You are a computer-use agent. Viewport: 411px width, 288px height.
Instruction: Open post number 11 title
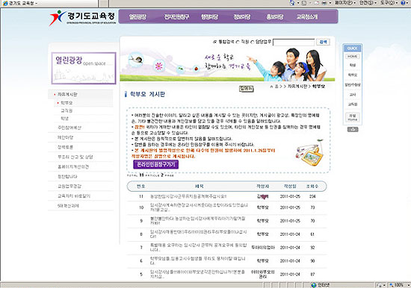(188, 196)
